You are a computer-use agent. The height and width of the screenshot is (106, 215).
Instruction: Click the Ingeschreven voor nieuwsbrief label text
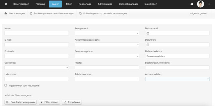24,86
